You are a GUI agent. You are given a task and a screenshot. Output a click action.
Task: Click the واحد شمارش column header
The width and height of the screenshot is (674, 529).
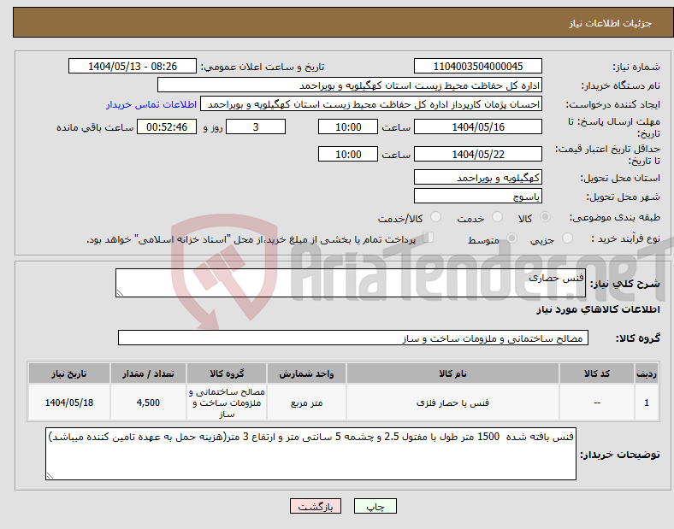(306, 373)
